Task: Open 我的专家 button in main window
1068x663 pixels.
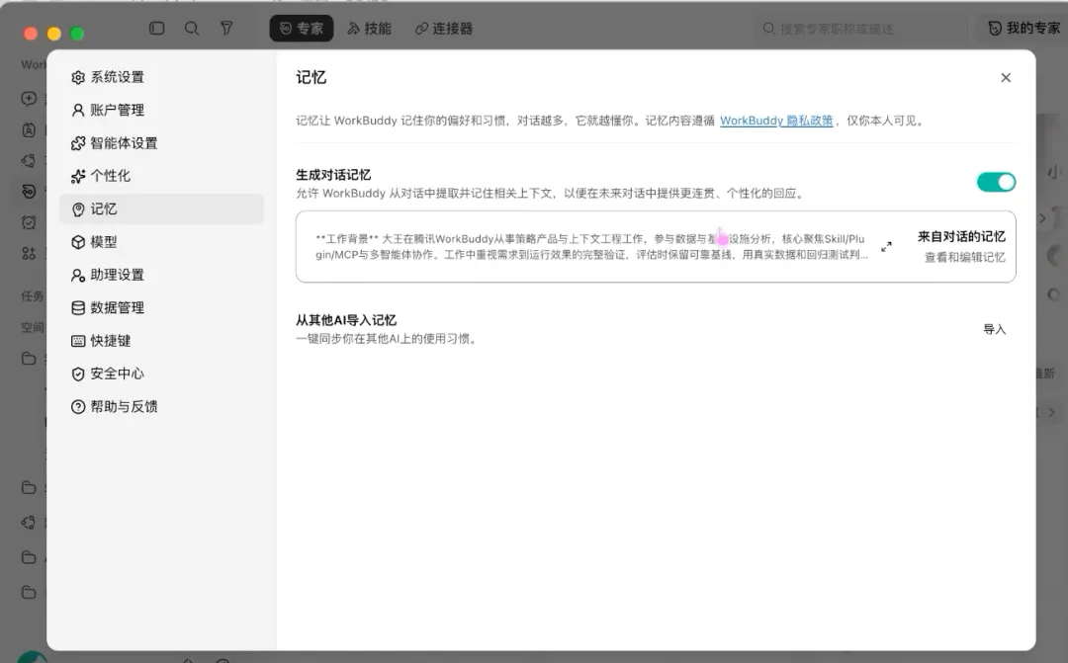Action: 1023,29
